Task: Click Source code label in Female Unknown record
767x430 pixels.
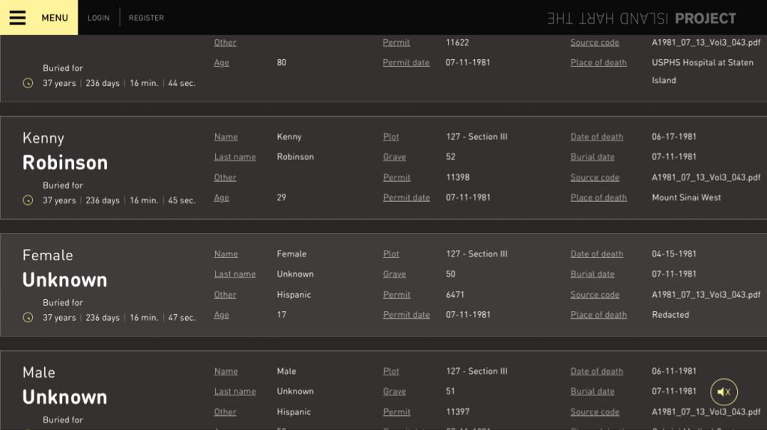Action: [x=595, y=295]
